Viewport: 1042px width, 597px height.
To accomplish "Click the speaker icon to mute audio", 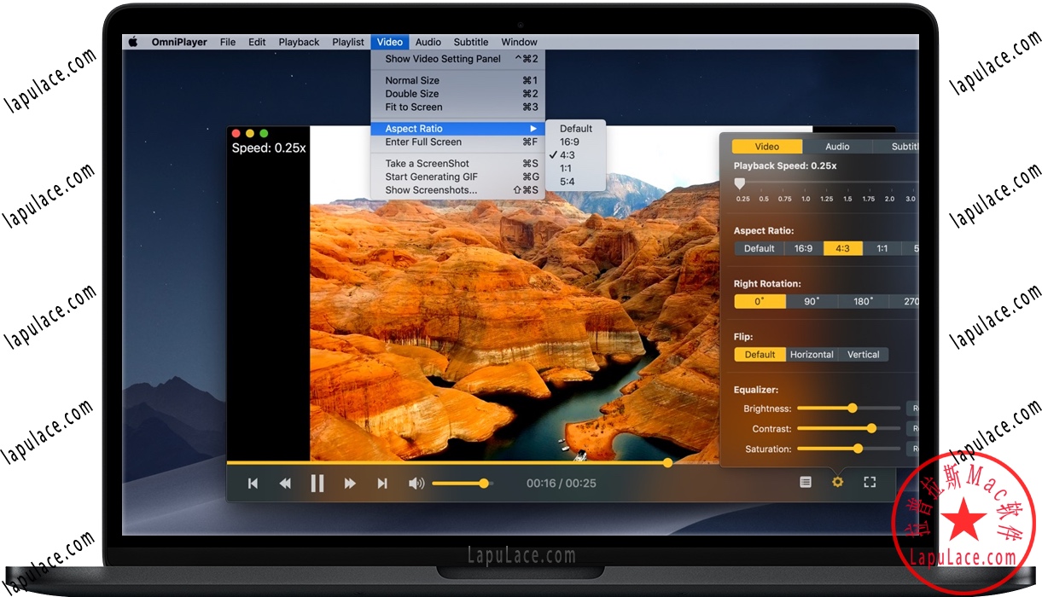I will (x=416, y=483).
